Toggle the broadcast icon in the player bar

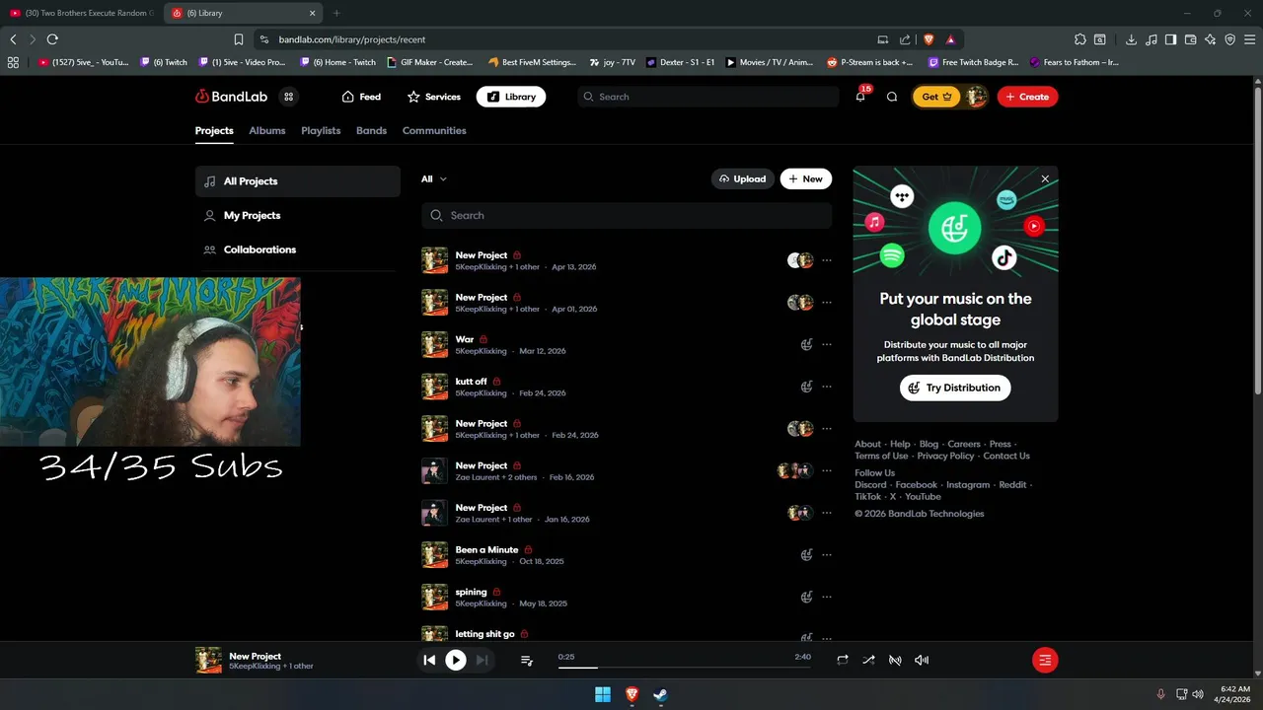(x=895, y=660)
